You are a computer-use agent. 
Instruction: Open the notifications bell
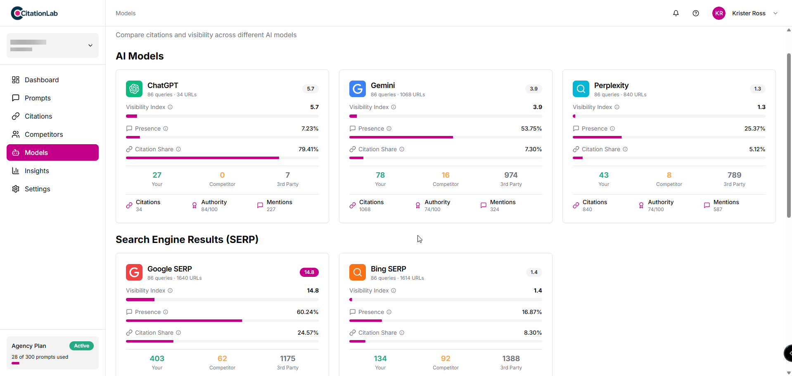tap(676, 13)
